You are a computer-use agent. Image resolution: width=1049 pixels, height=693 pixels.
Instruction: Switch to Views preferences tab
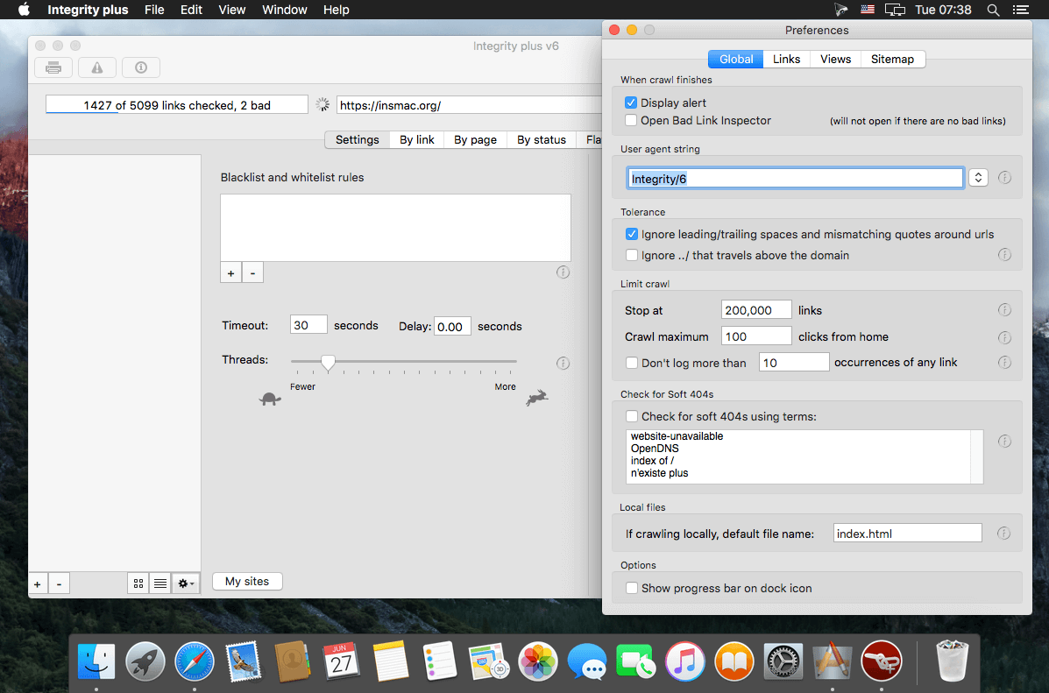[835, 59]
